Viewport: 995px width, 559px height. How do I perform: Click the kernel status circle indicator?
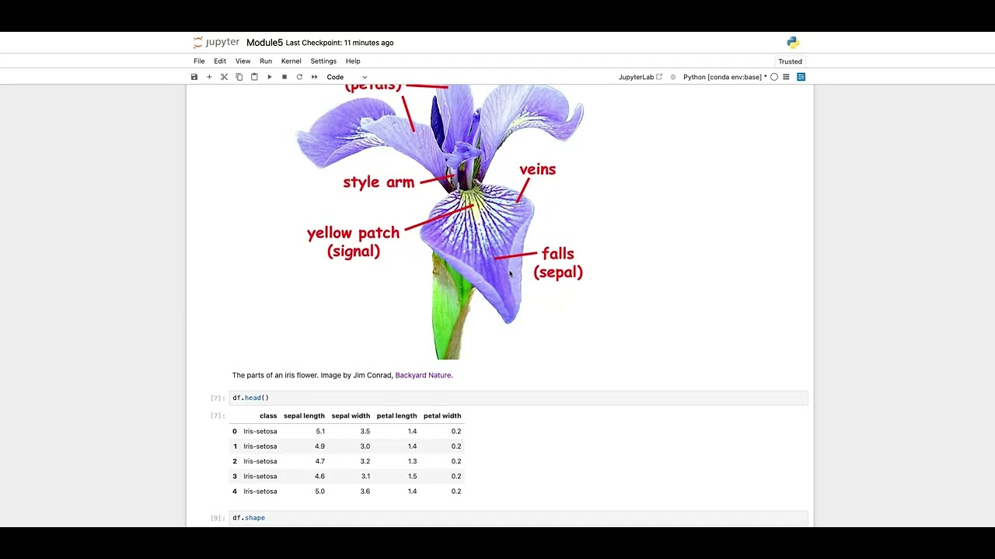pyautogui.click(x=774, y=77)
